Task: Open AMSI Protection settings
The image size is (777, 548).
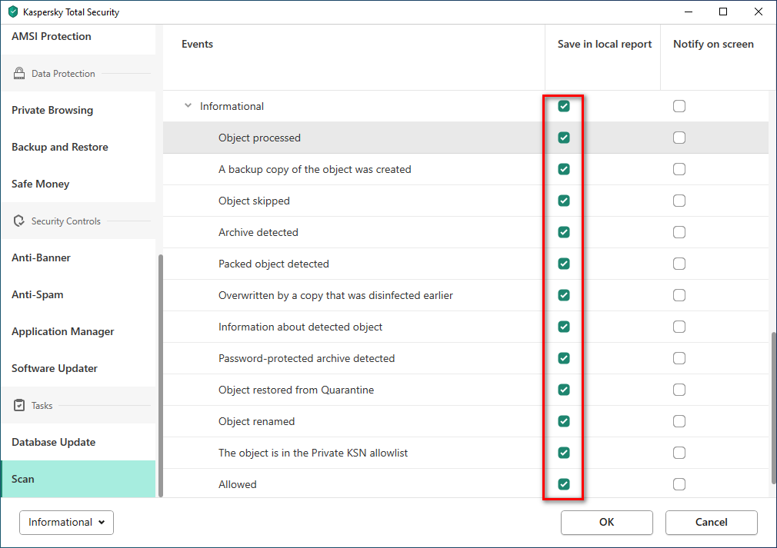Action: pos(78,37)
